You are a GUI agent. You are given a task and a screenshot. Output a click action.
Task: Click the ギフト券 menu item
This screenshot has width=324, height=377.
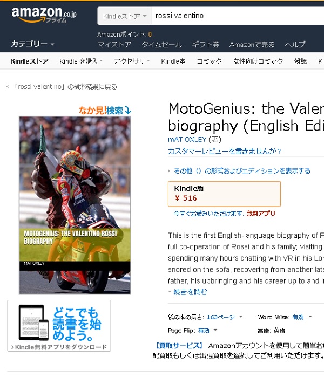coord(205,45)
